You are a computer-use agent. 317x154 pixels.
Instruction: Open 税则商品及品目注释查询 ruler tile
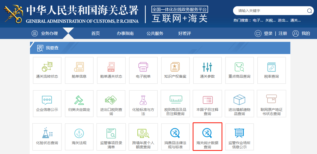click(x=175, y=104)
